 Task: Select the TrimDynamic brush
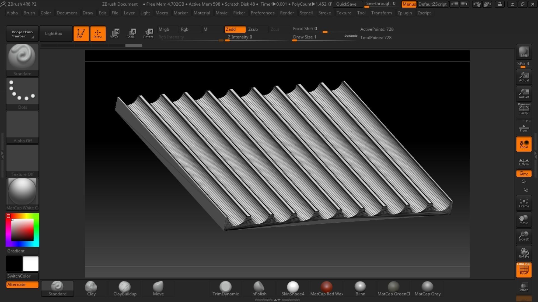tap(226, 289)
